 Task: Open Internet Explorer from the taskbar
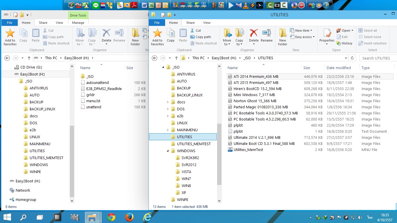tap(147, 217)
